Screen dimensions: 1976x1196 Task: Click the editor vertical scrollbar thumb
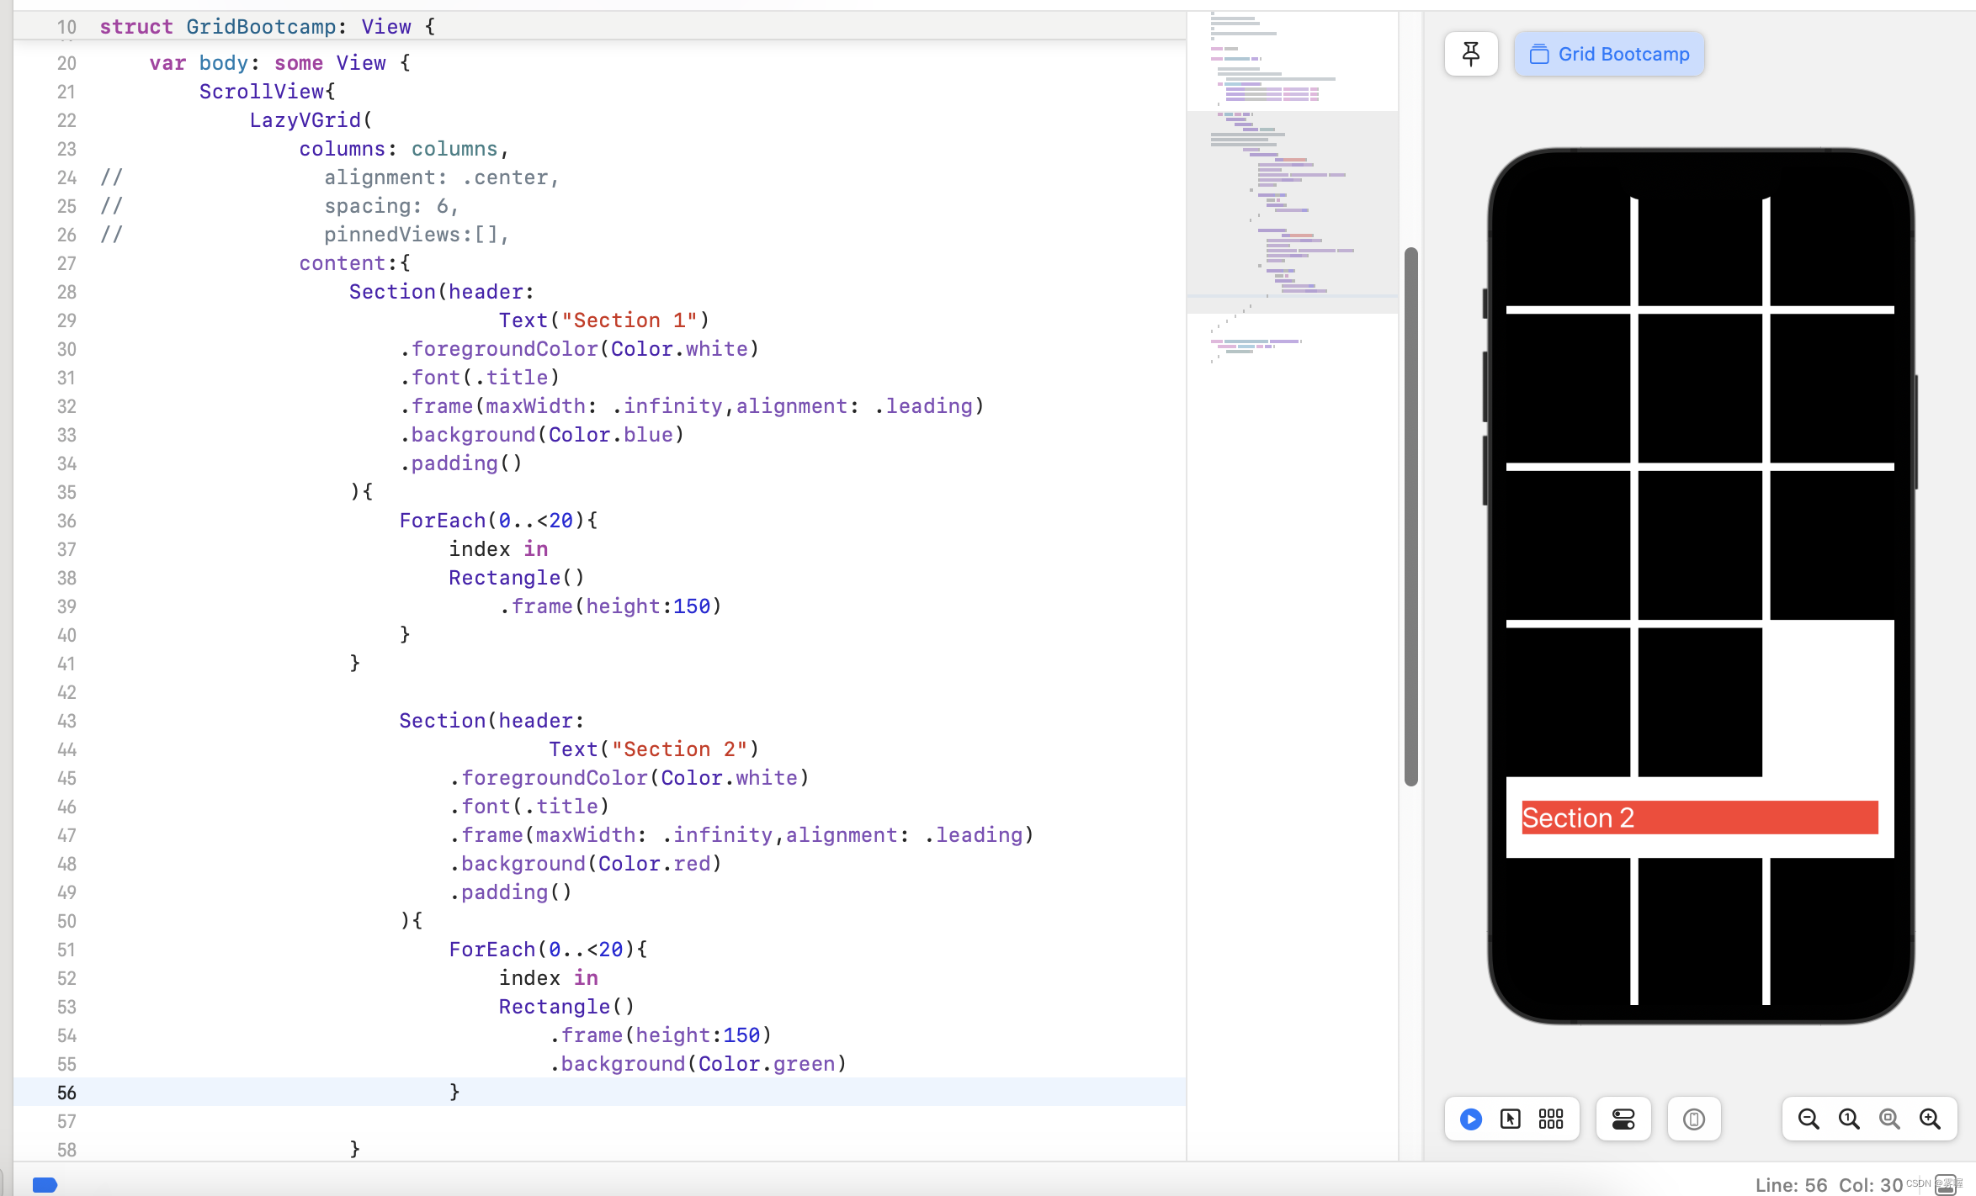click(x=1411, y=516)
